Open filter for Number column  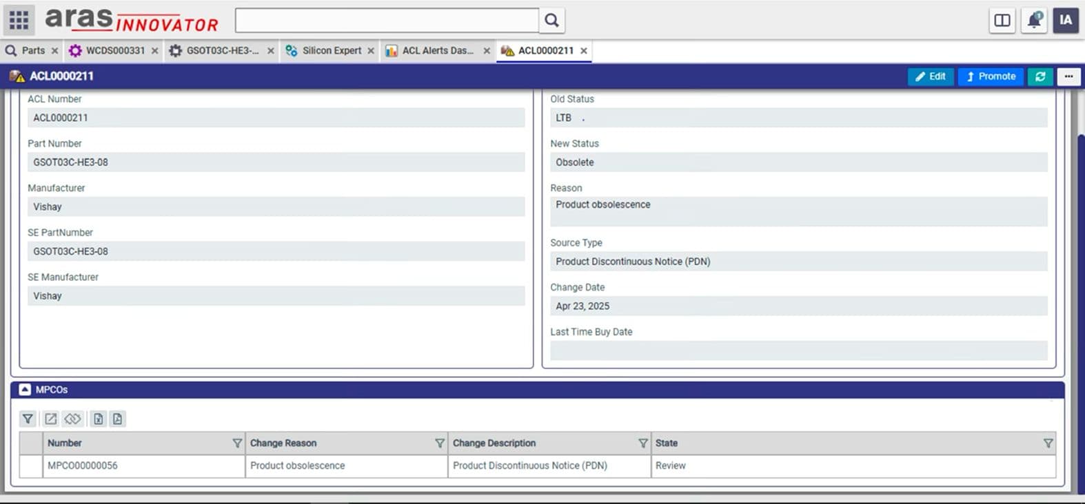[x=237, y=443]
